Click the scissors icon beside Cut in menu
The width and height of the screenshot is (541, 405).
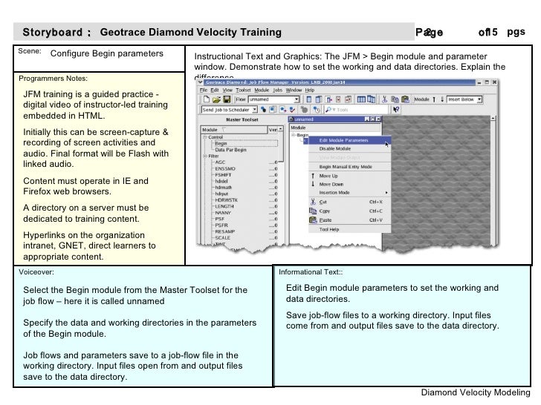coord(313,202)
